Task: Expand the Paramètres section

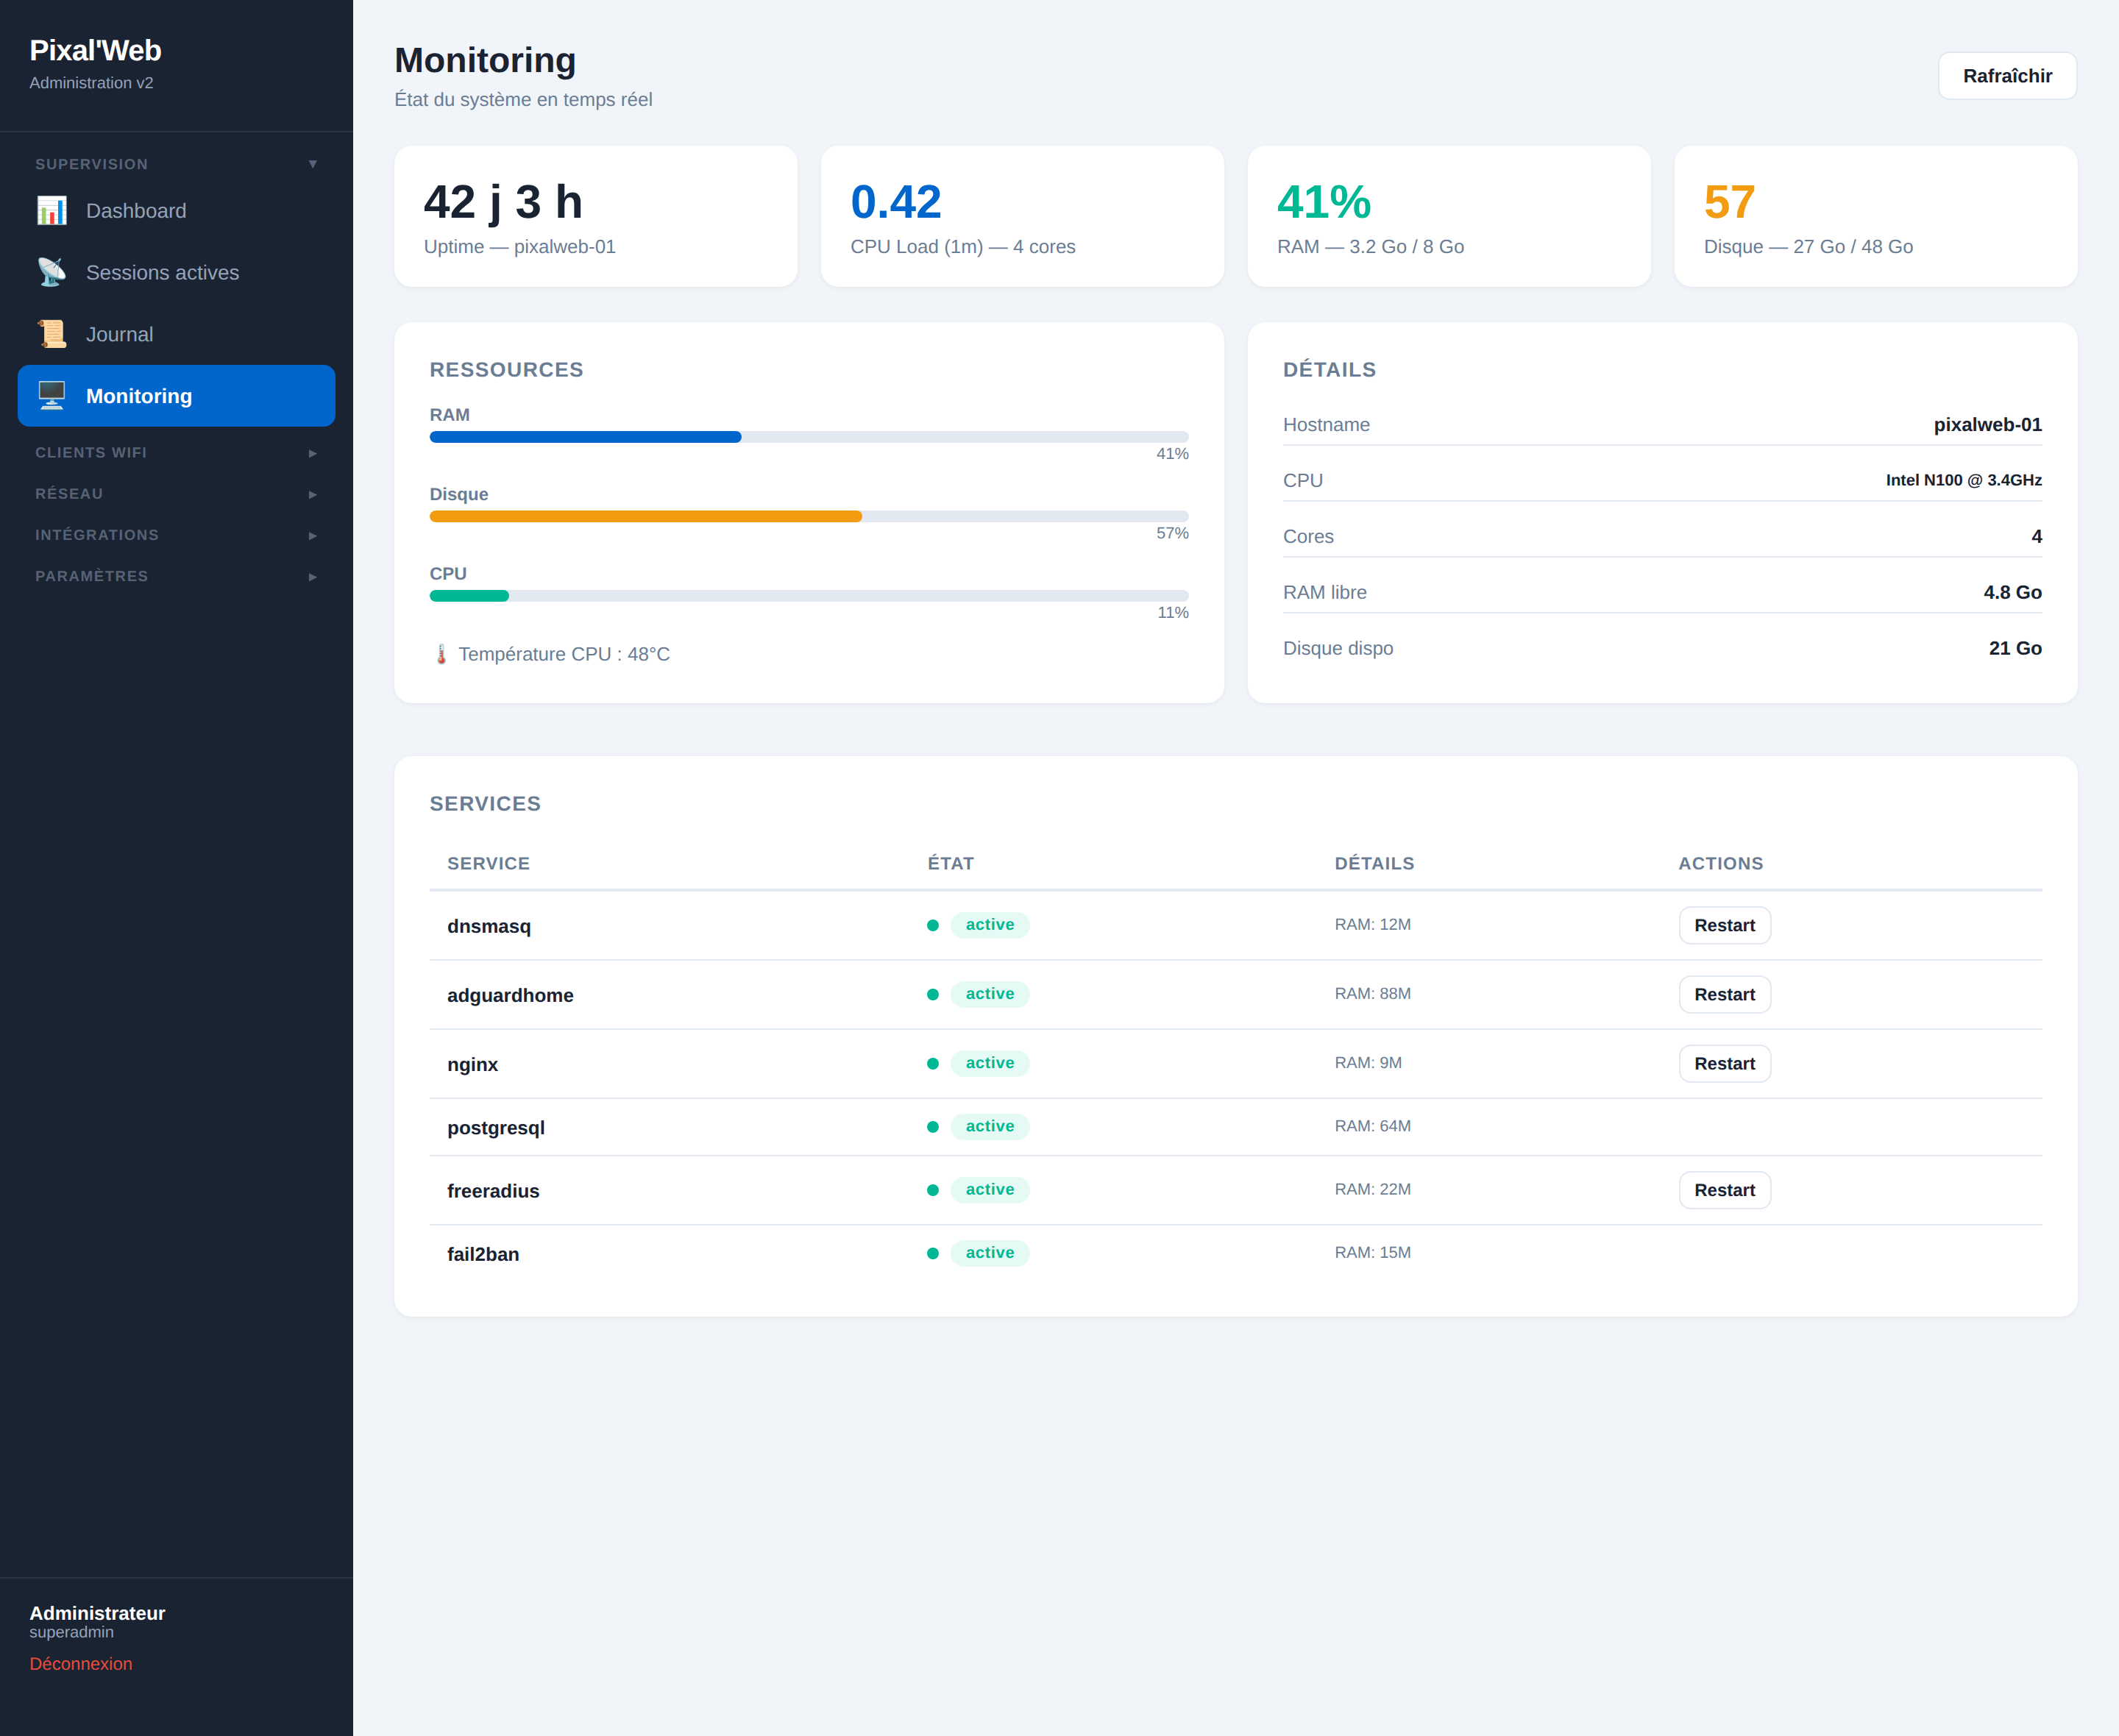Action: pyautogui.click(x=176, y=576)
